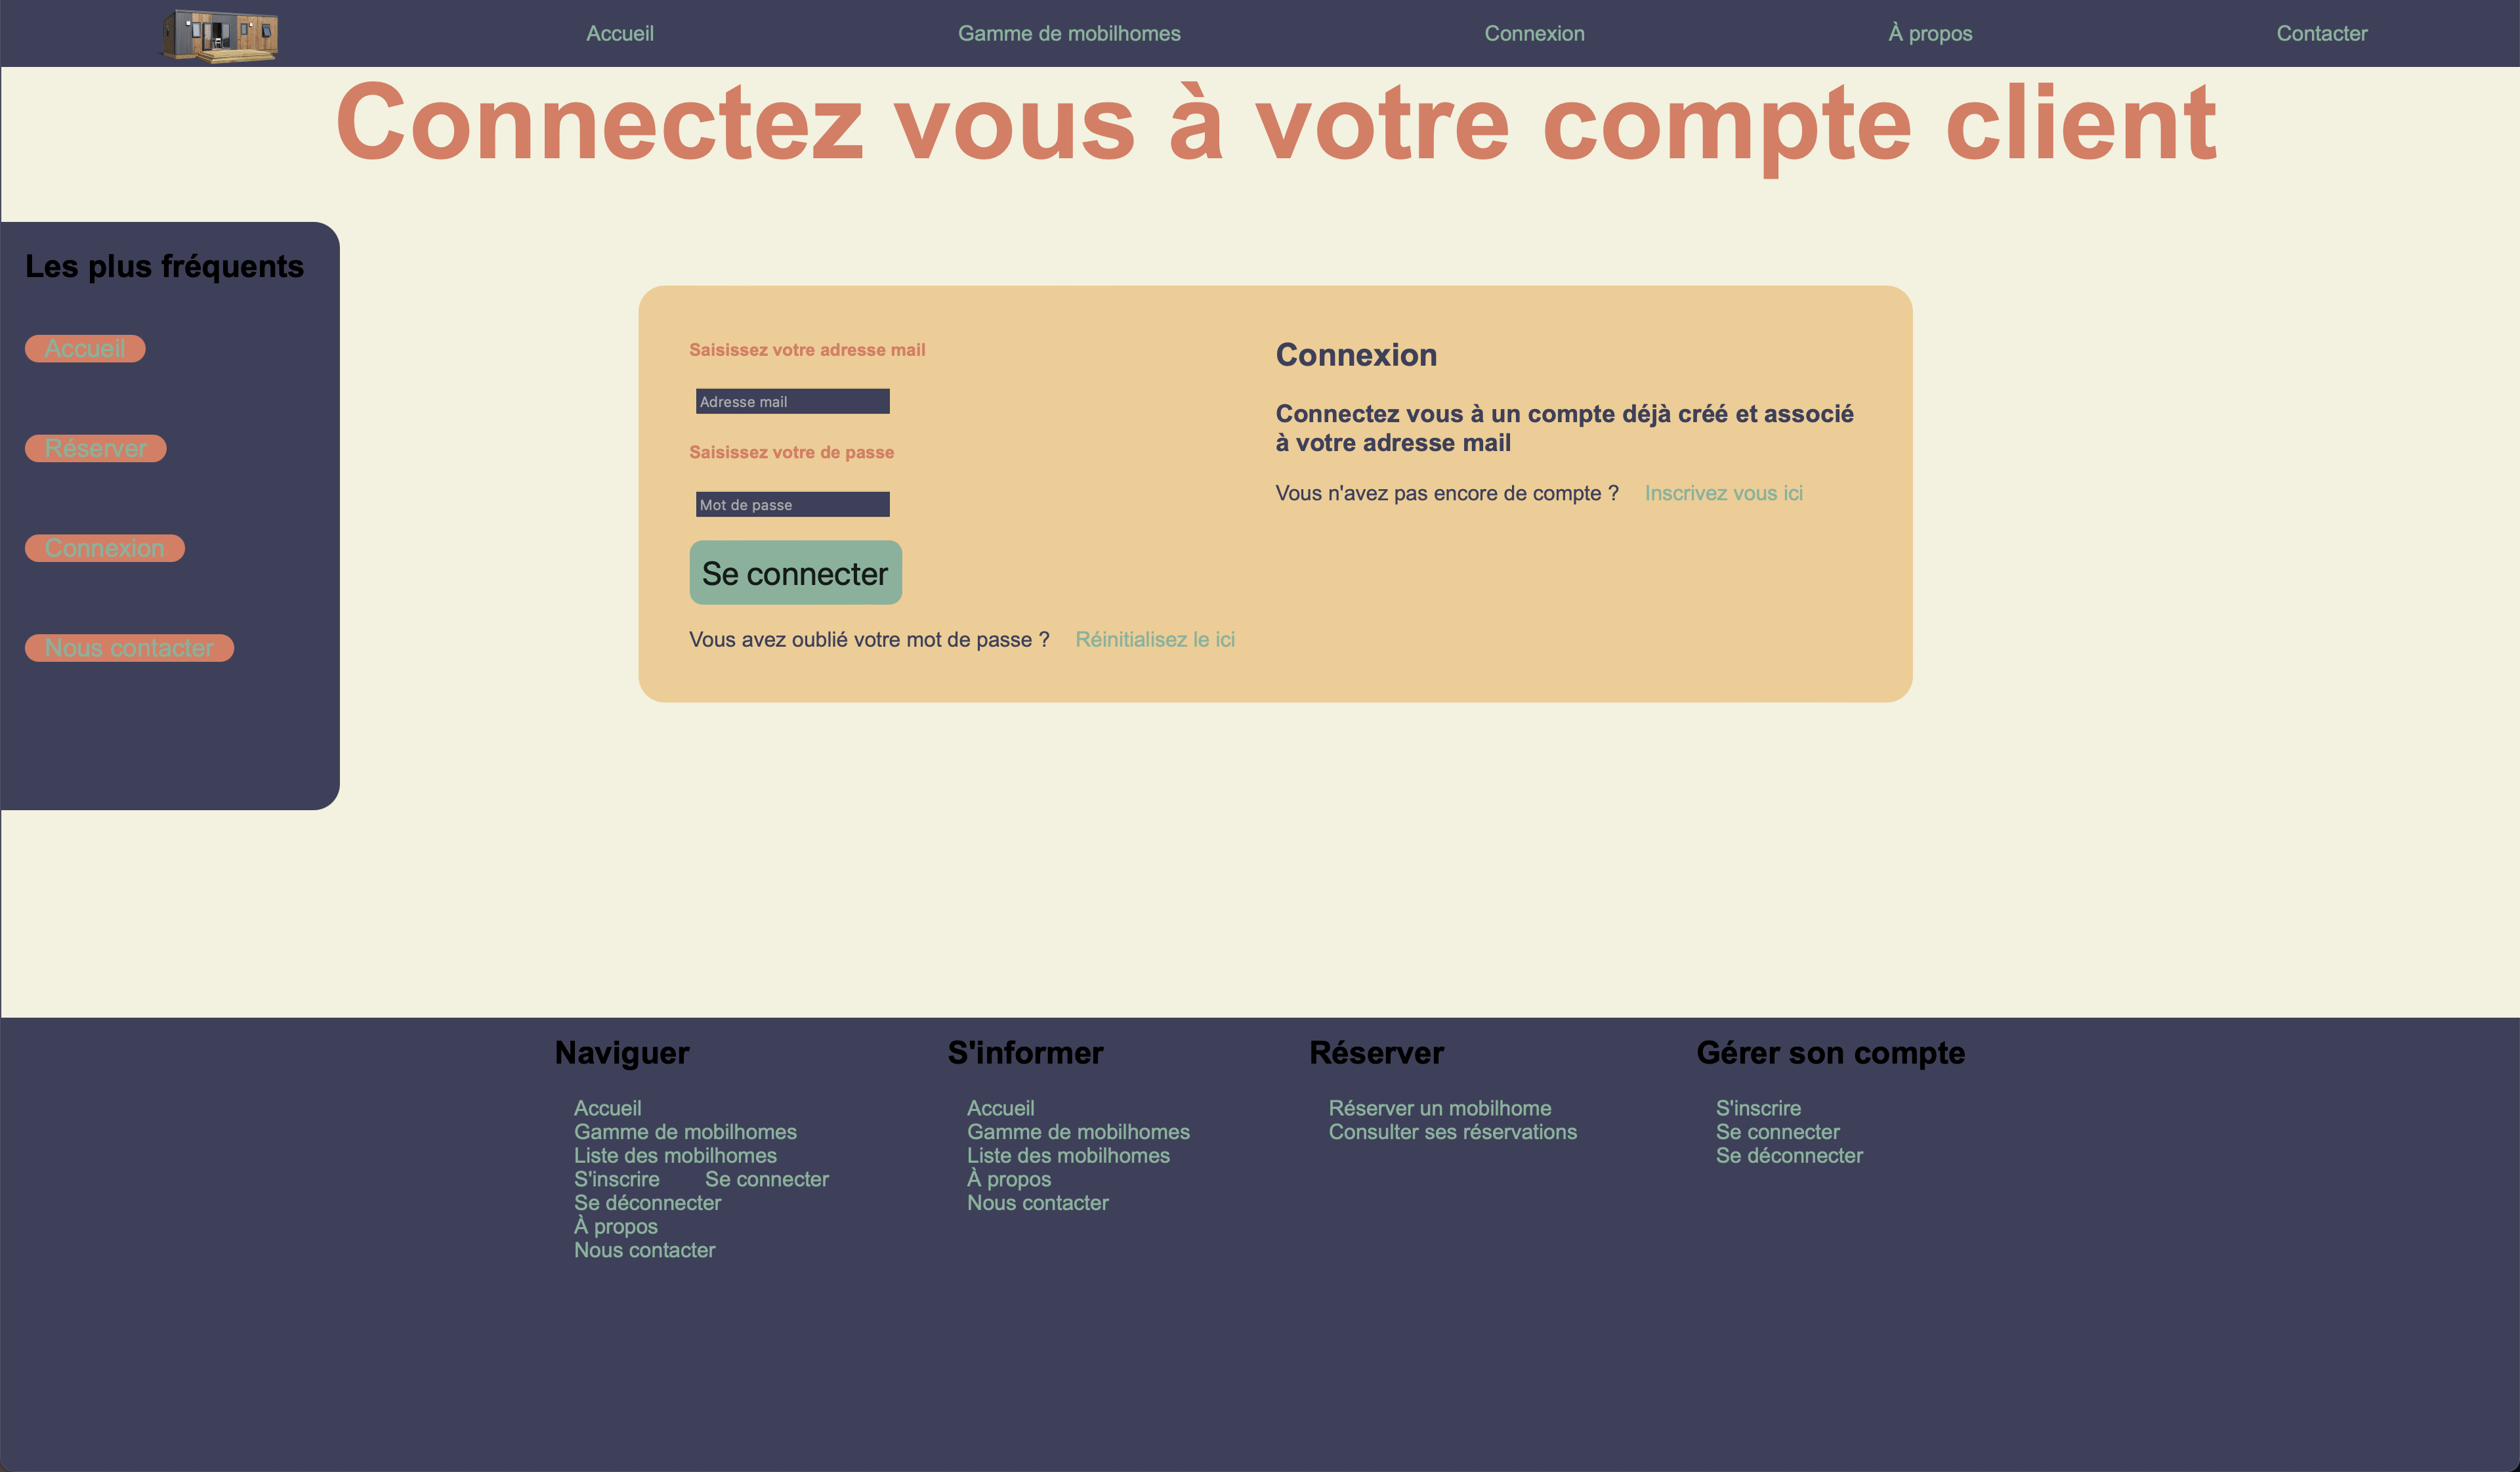Select Gamme de mobilhomes menu item
Screen dimensions: 2520x1472
coord(1068,33)
